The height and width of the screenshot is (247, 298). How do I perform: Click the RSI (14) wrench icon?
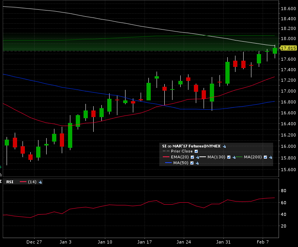coord(40,182)
